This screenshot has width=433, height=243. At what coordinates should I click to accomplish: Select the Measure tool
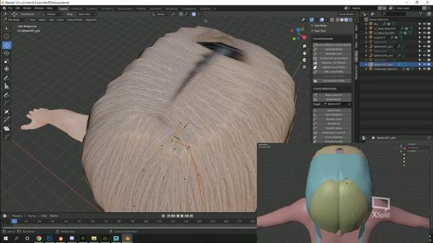[x=7, y=86]
